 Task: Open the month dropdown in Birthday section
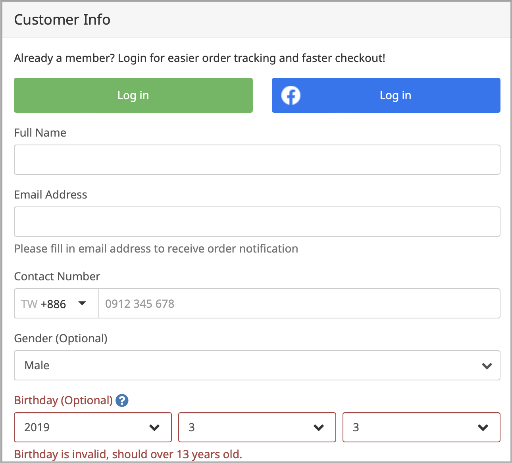[257, 427]
